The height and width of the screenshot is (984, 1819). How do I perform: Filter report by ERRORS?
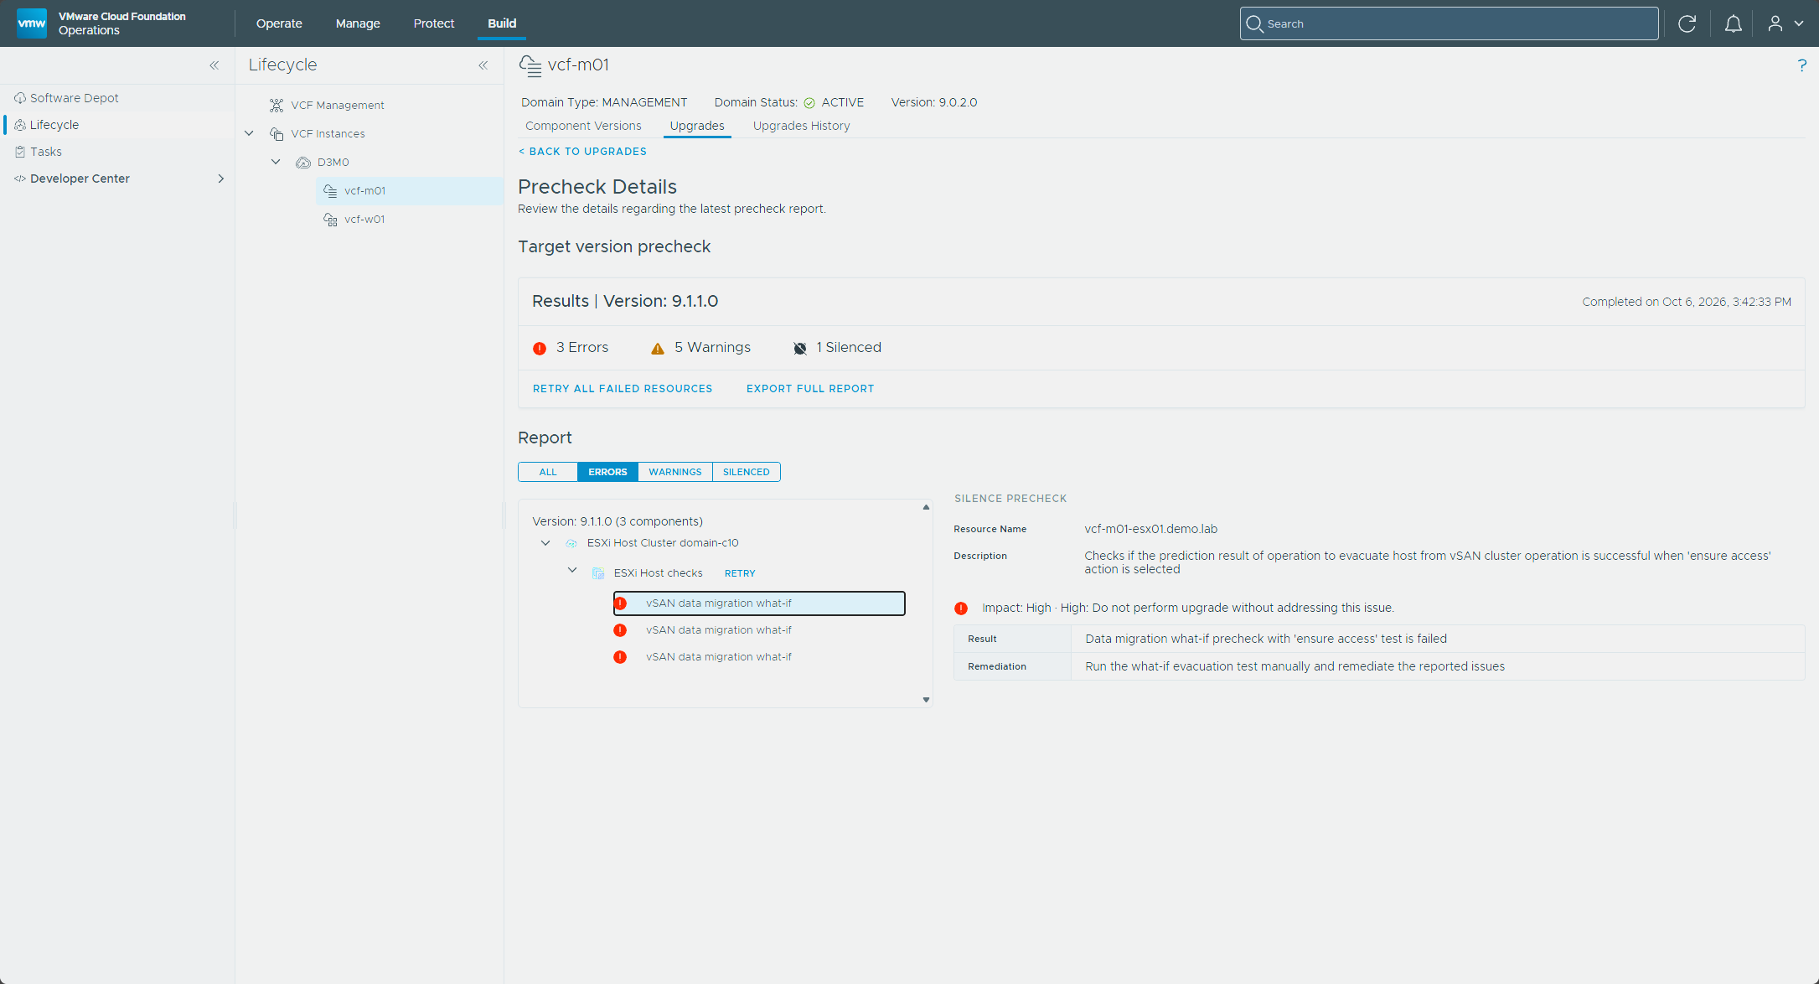(607, 472)
